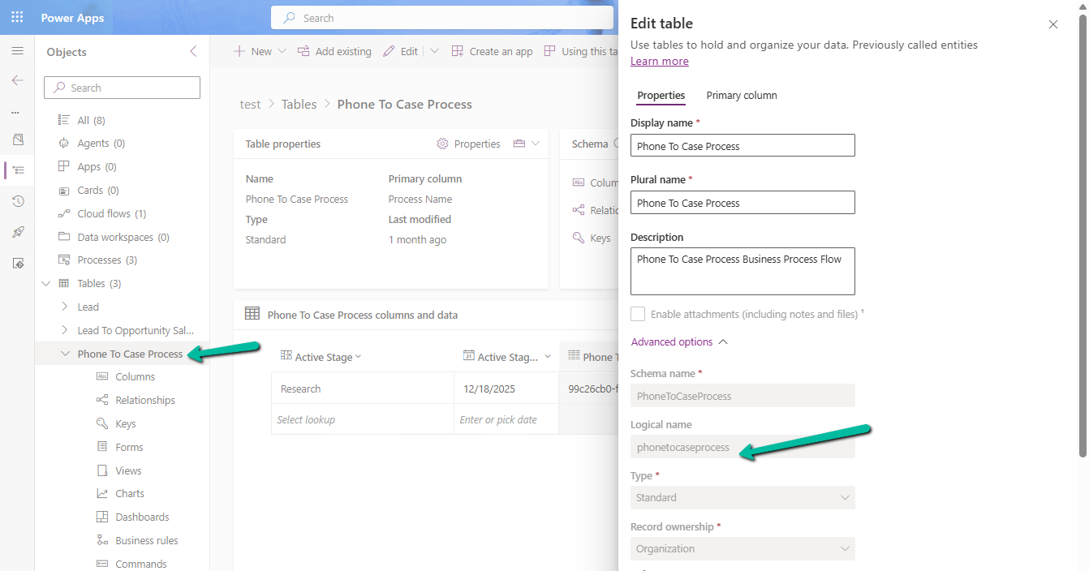Click the rocket publish icon in left rail
Screen dimensions: 1089x571
[x=17, y=232]
